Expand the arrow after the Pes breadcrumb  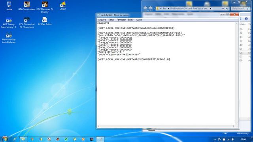(x=168, y=9)
